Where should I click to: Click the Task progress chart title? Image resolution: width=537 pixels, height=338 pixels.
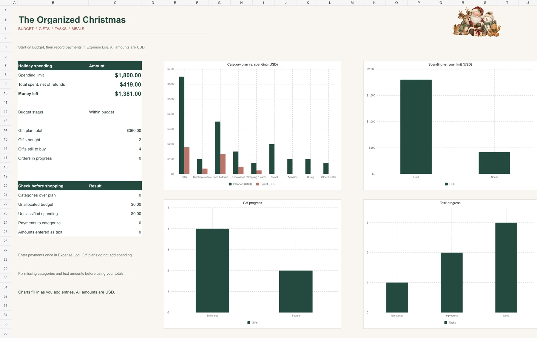tap(450, 203)
